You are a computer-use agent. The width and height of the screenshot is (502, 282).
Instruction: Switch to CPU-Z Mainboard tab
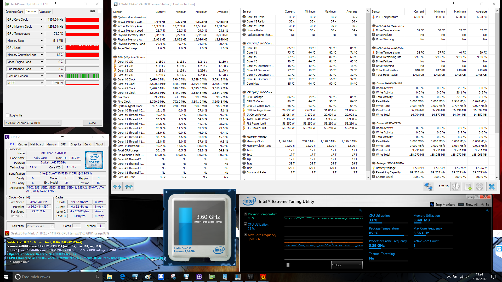pos(37,144)
